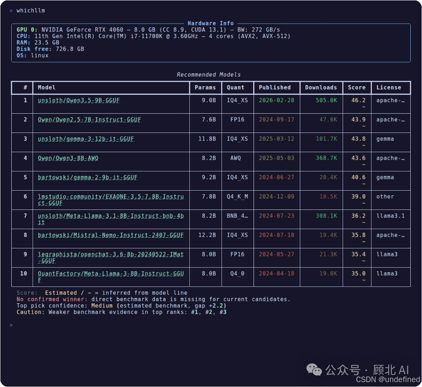The height and width of the screenshot is (387, 422).
Task: Click the 2024-04-18 published date
Action: pos(277,274)
